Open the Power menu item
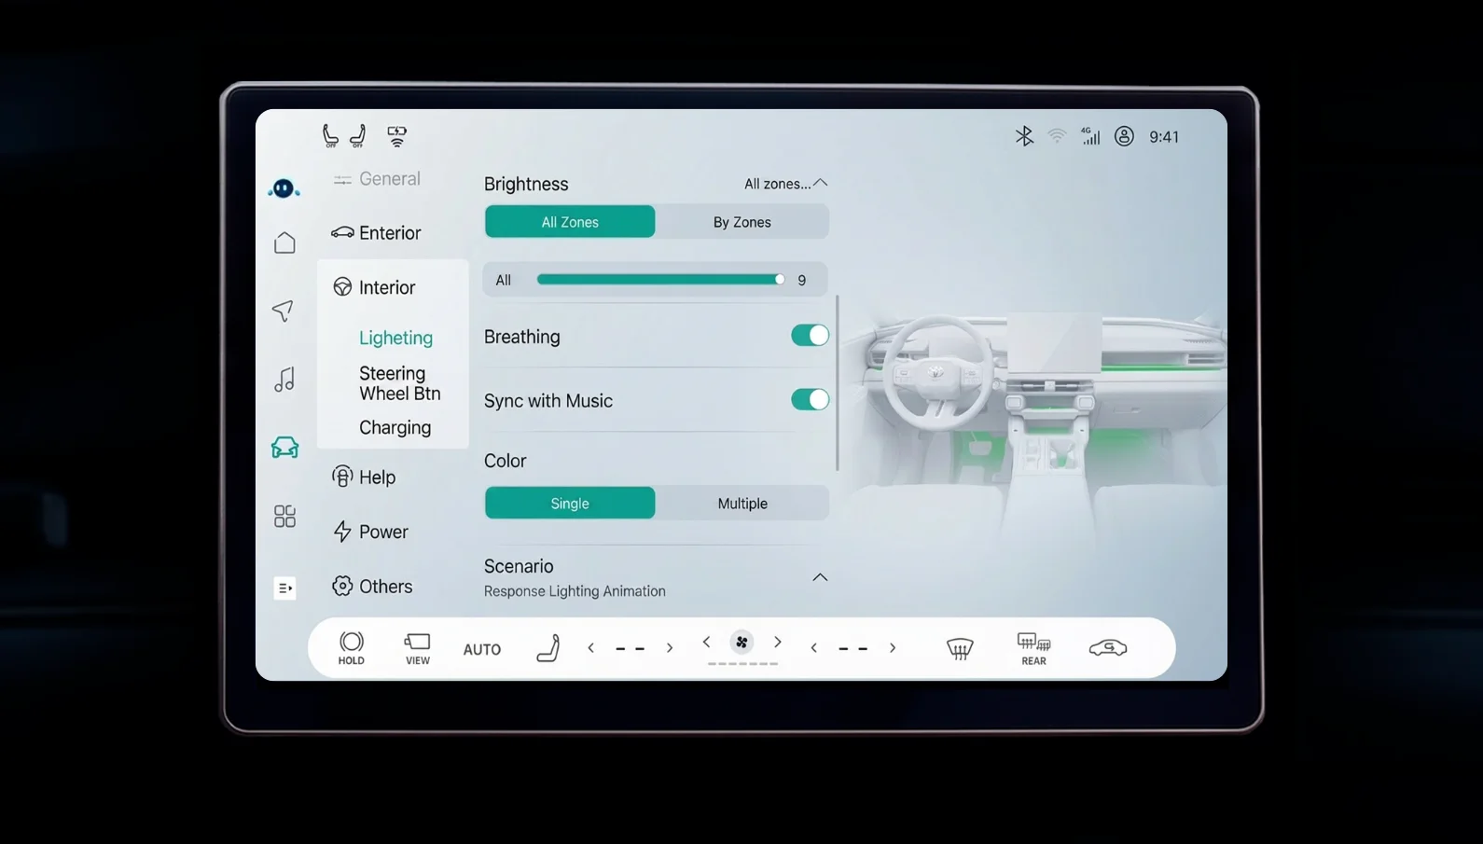 pyautogui.click(x=371, y=532)
